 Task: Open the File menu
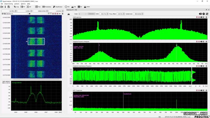tap(2, 4)
